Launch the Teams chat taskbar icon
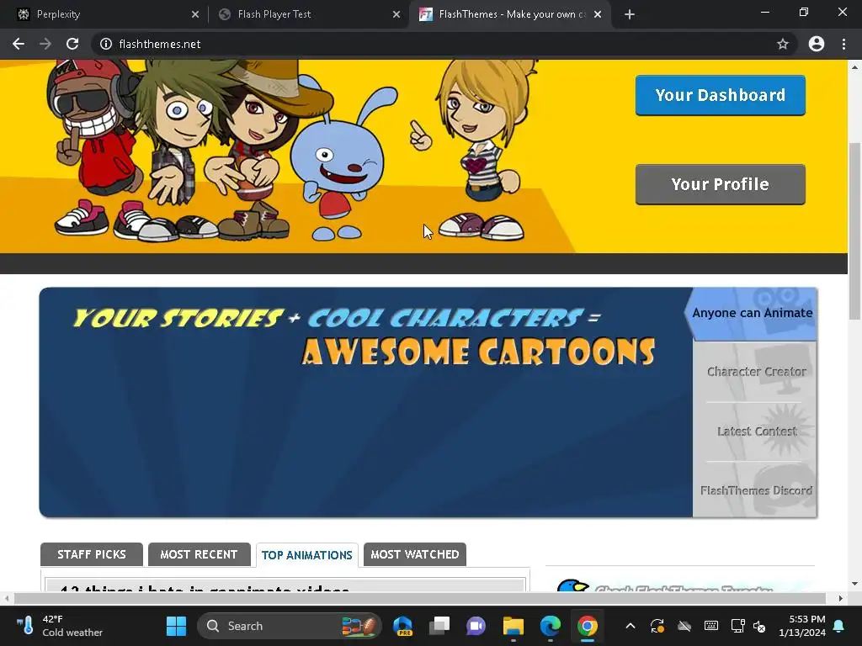This screenshot has height=646, width=862. click(476, 626)
